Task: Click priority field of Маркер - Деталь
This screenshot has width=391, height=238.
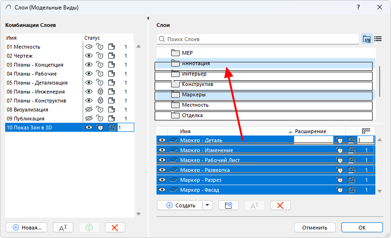Action: (366, 140)
